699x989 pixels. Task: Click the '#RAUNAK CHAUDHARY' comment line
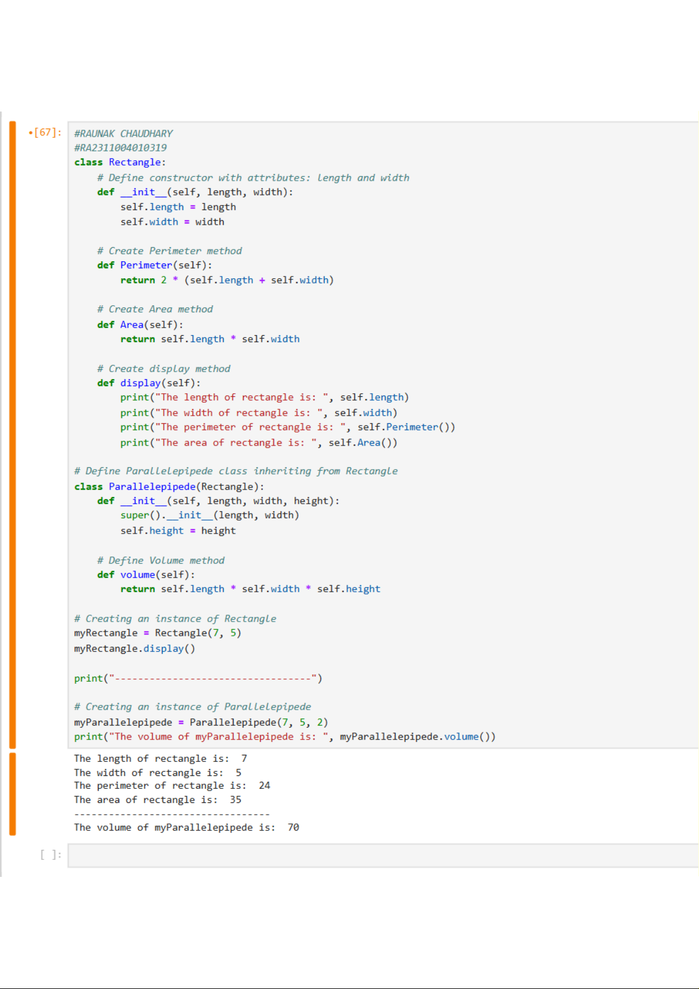pos(123,134)
